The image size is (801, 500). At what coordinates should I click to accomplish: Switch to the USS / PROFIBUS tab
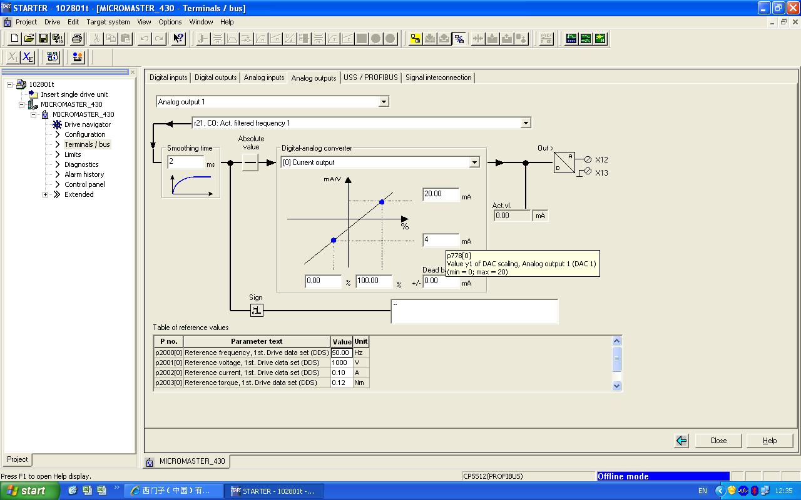point(370,77)
